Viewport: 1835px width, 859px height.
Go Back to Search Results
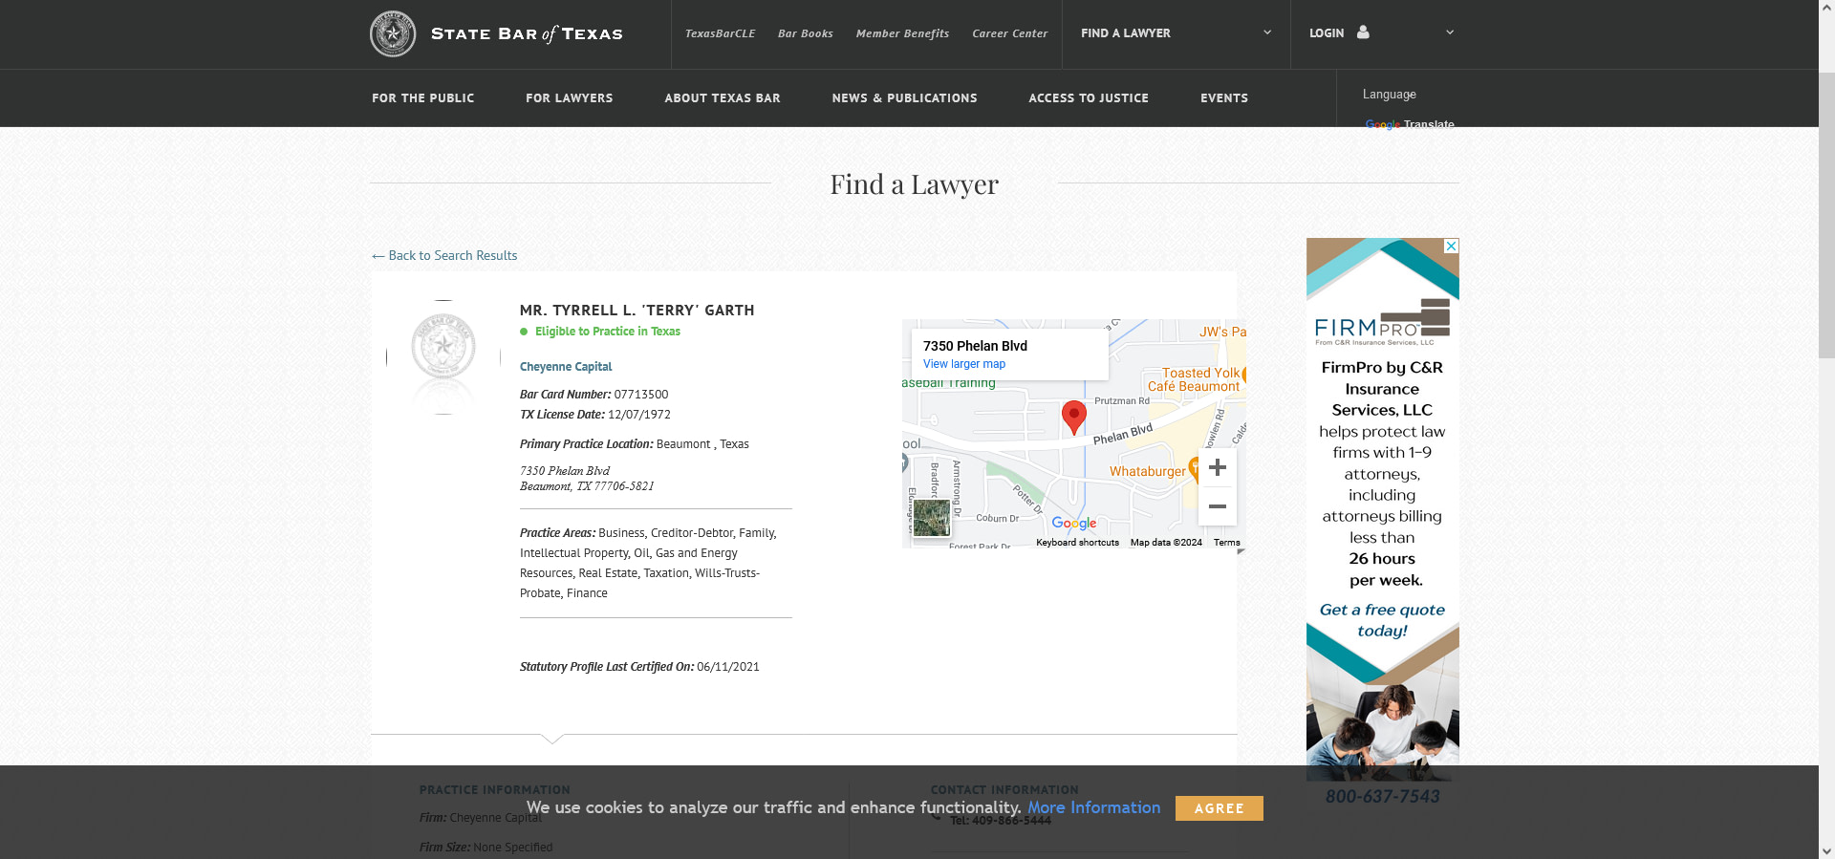pyautogui.click(x=444, y=255)
